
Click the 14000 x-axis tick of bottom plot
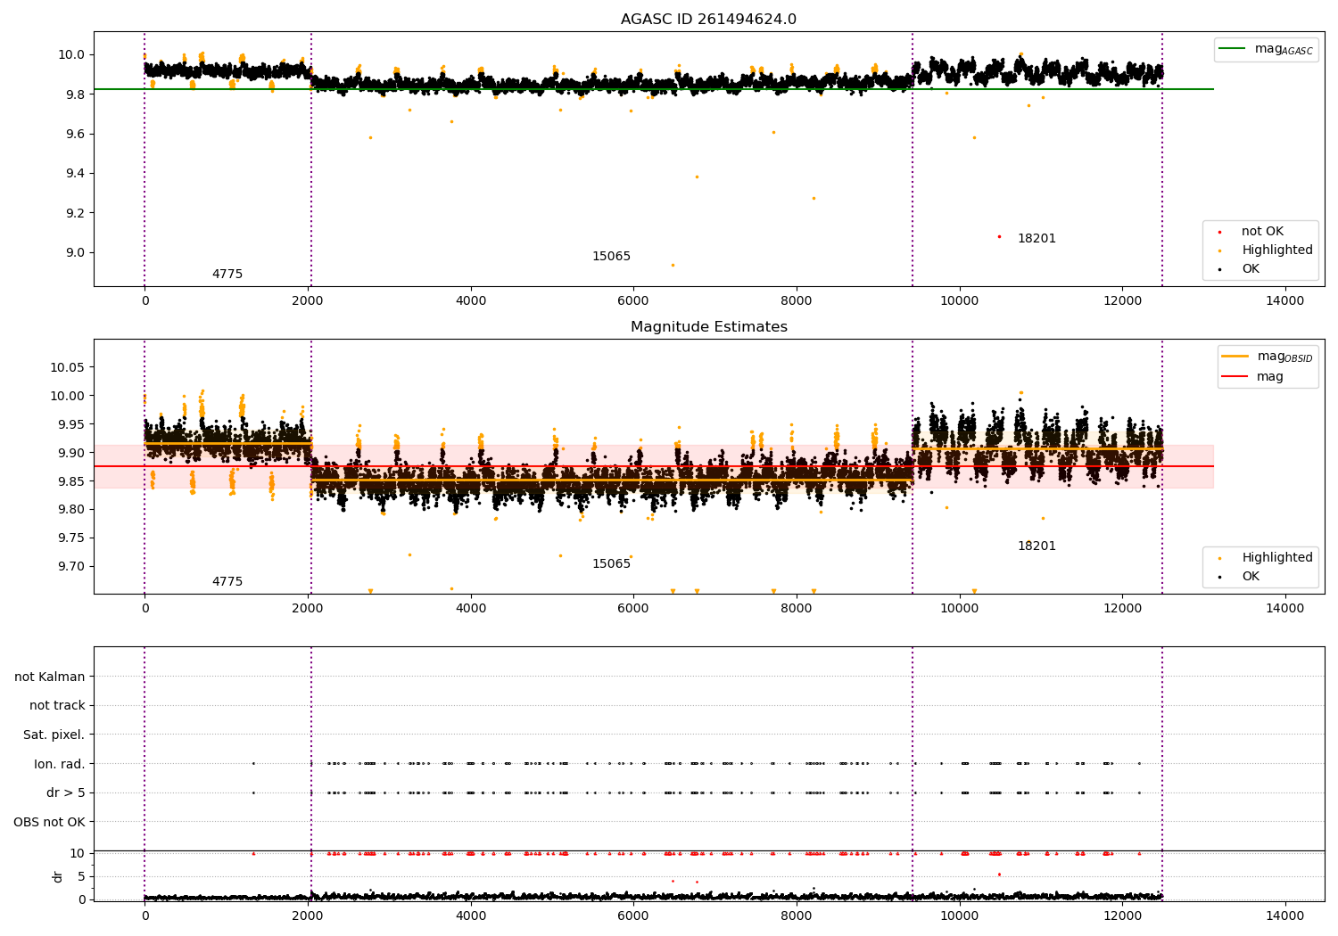pyautogui.click(x=1284, y=915)
